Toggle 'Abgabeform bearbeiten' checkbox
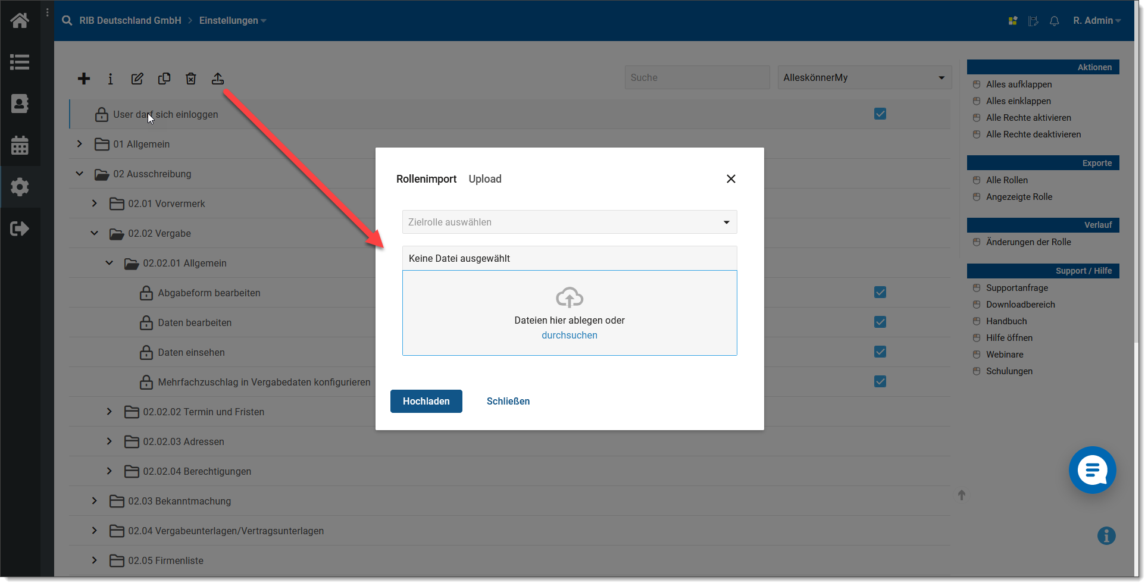1148x586 pixels. (x=880, y=292)
